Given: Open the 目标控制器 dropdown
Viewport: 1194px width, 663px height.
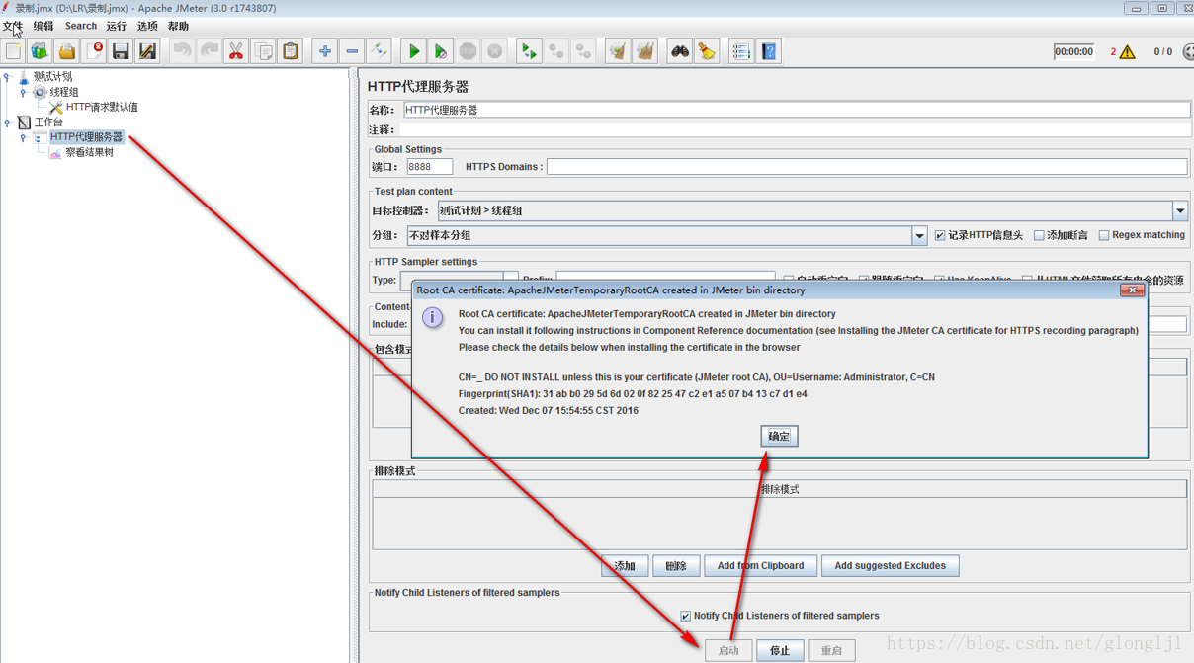Looking at the screenshot, I should point(1180,210).
